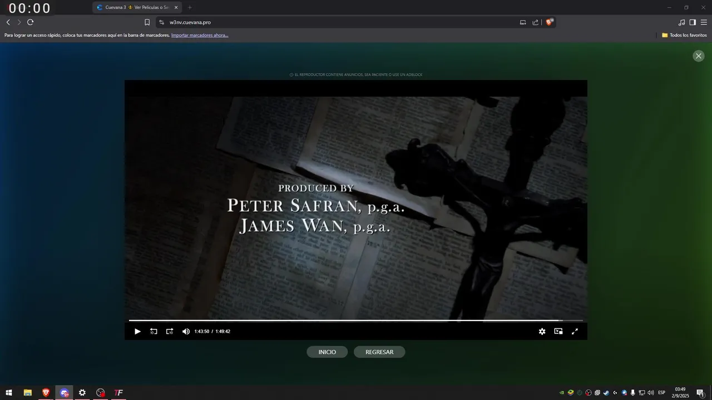Screen dimensions: 712x400
Task: Open network status in the system tray
Action: coord(642,393)
